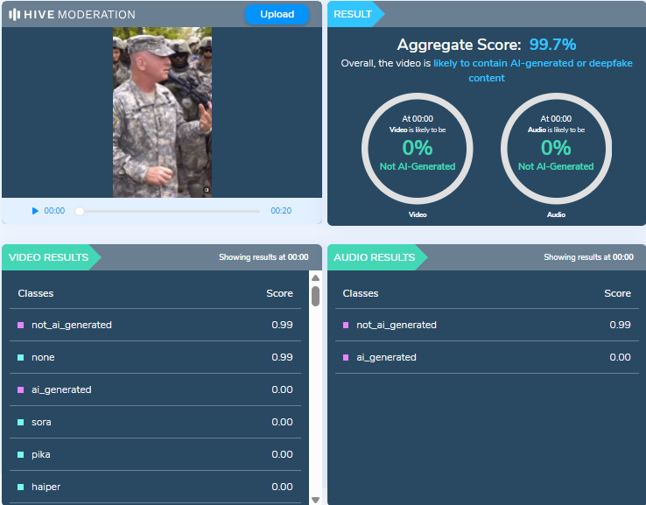The width and height of the screenshot is (646, 505).
Task: Open the AUDIO RESULTS panel header tab
Action: 375,257
